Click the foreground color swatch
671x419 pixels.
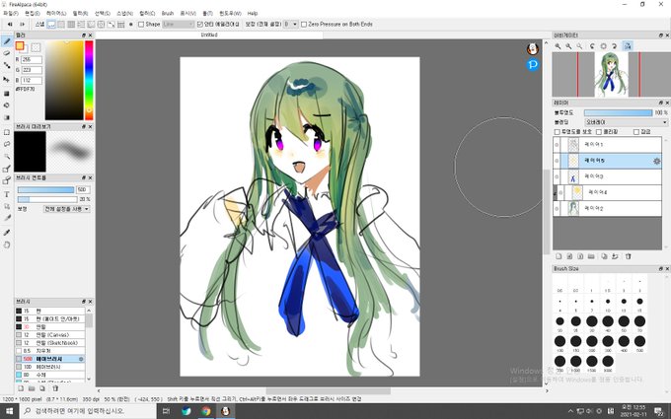tap(20, 45)
